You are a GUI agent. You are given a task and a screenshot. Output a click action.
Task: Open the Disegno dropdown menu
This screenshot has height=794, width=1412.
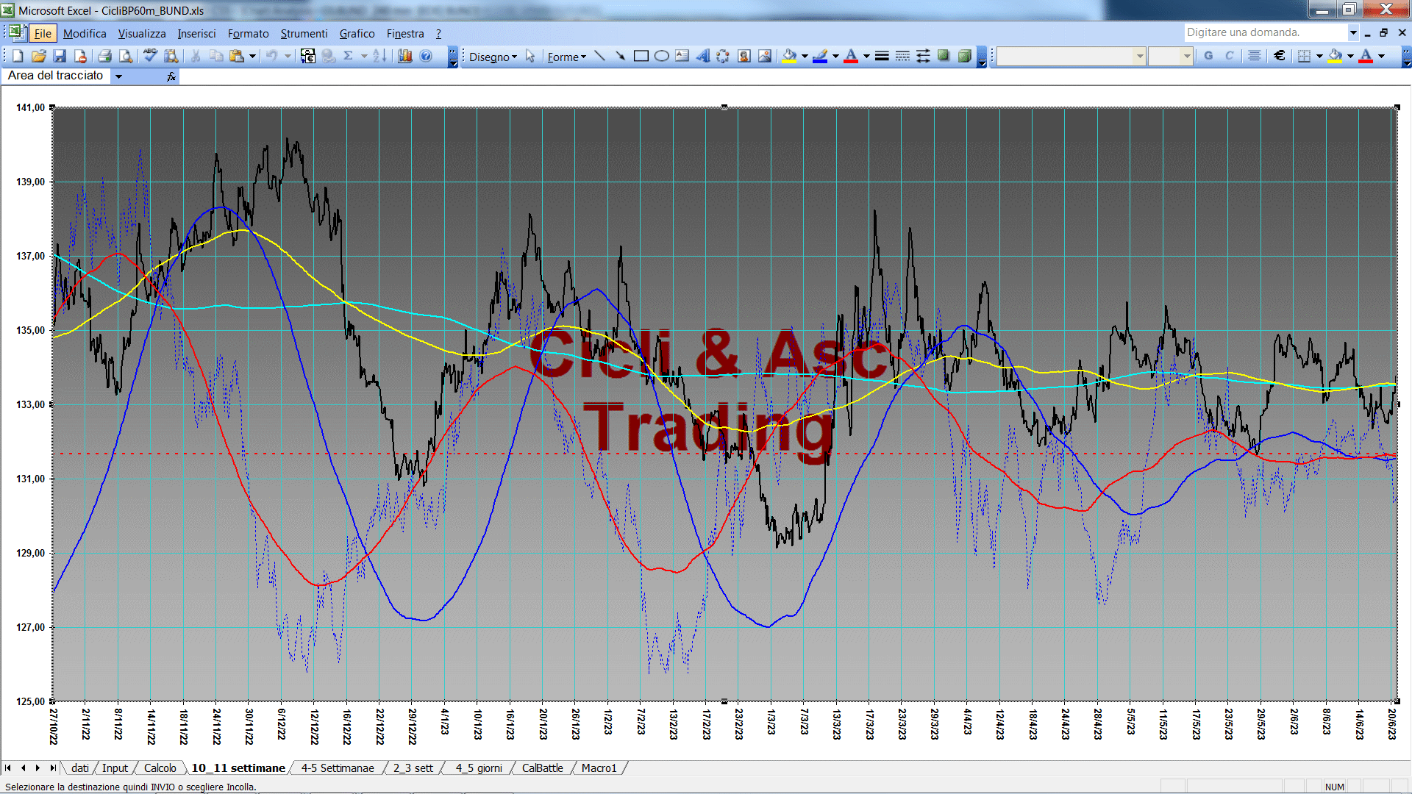pyautogui.click(x=493, y=57)
